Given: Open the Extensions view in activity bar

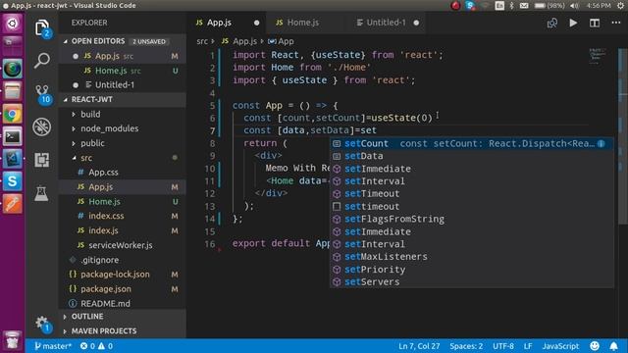Looking at the screenshot, I should pos(41,160).
